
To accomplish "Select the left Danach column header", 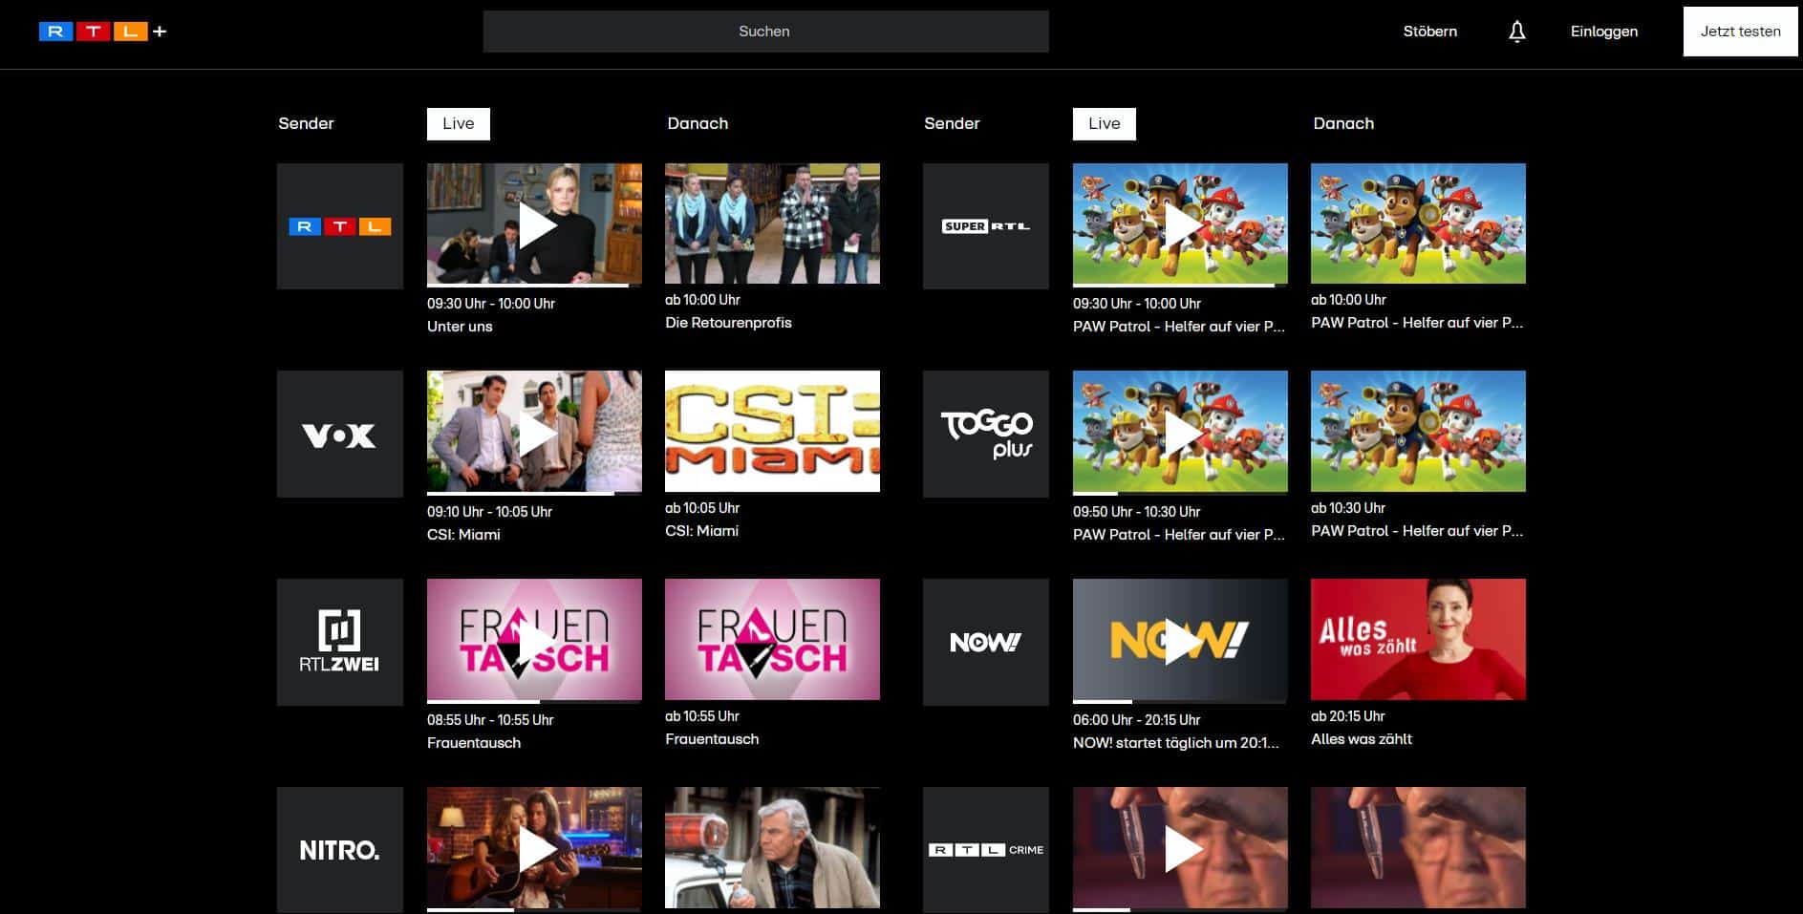I will (x=698, y=124).
